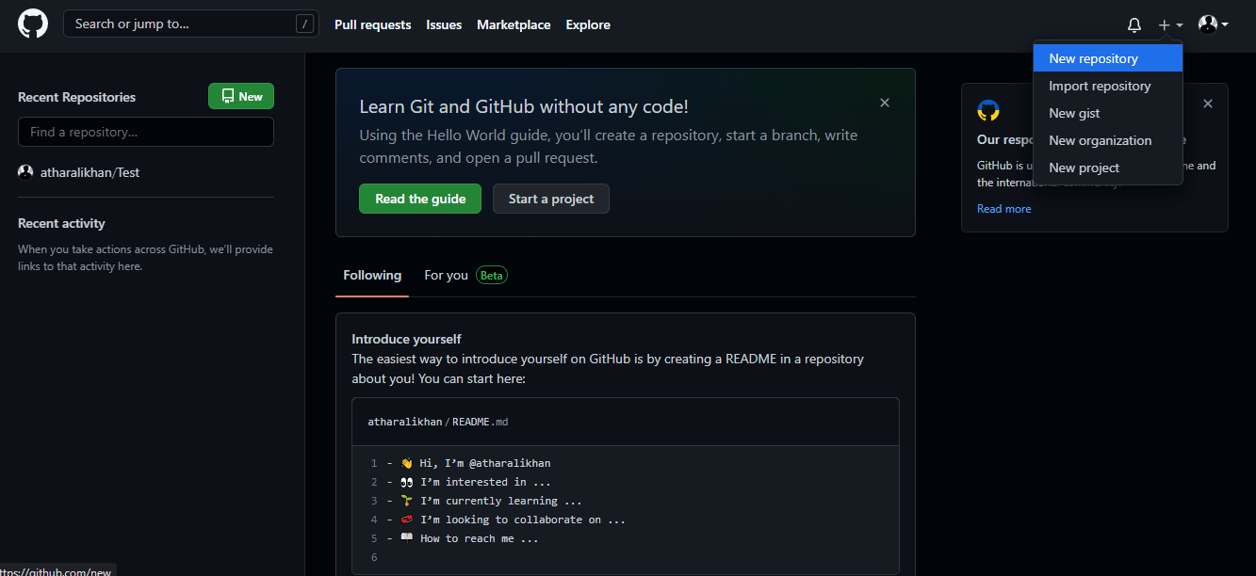Click the Find a repository field
The height and width of the screenshot is (576, 1256).
click(146, 132)
